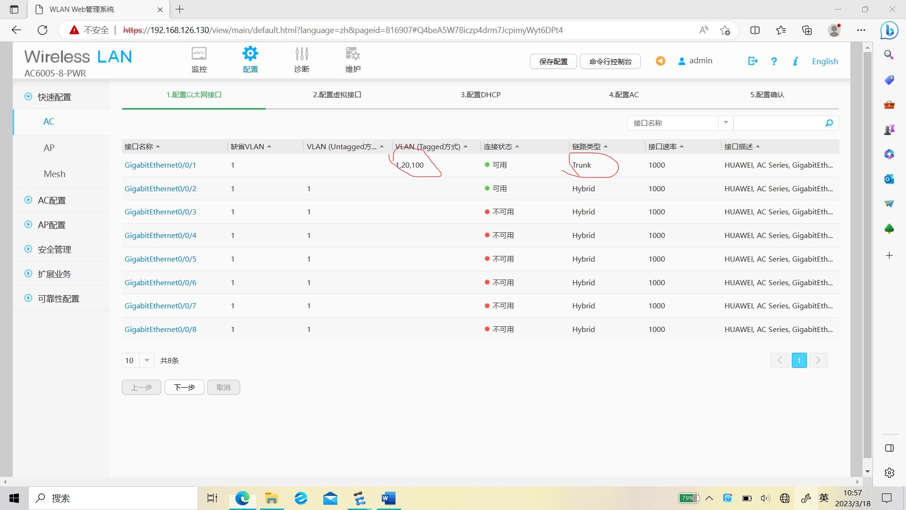Viewport: 906px width, 510px height.
Task: Click the about info icon
Action: pos(795,61)
